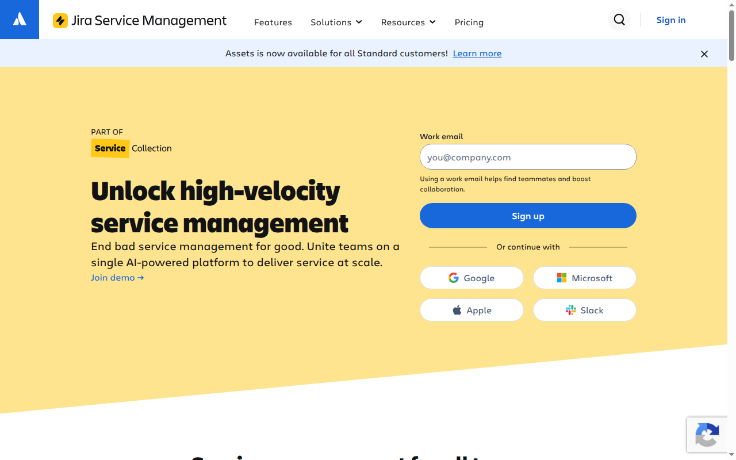This screenshot has height=460, width=736.
Task: Click the reCAPTCHA badge icon
Action: [707, 435]
